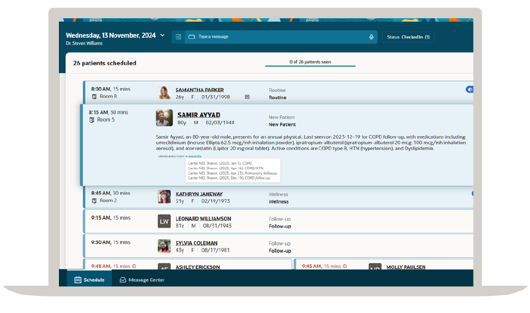The width and height of the screenshot is (530, 313).
Task: Open Samir Ayyad's patient name link
Action: point(198,115)
